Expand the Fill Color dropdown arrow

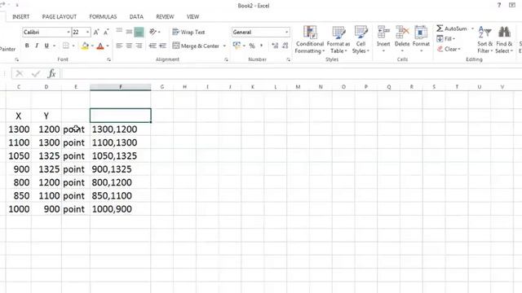tap(92, 46)
